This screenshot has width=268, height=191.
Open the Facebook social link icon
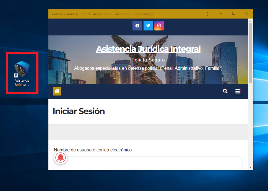(137, 26)
